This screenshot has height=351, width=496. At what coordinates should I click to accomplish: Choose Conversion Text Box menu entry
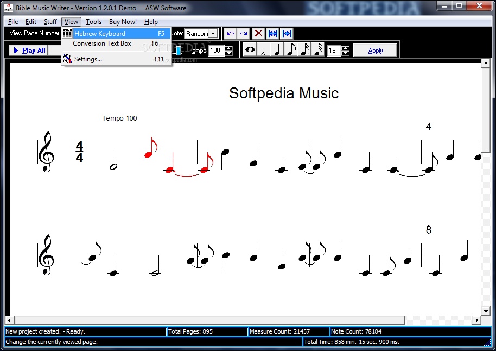(117, 43)
